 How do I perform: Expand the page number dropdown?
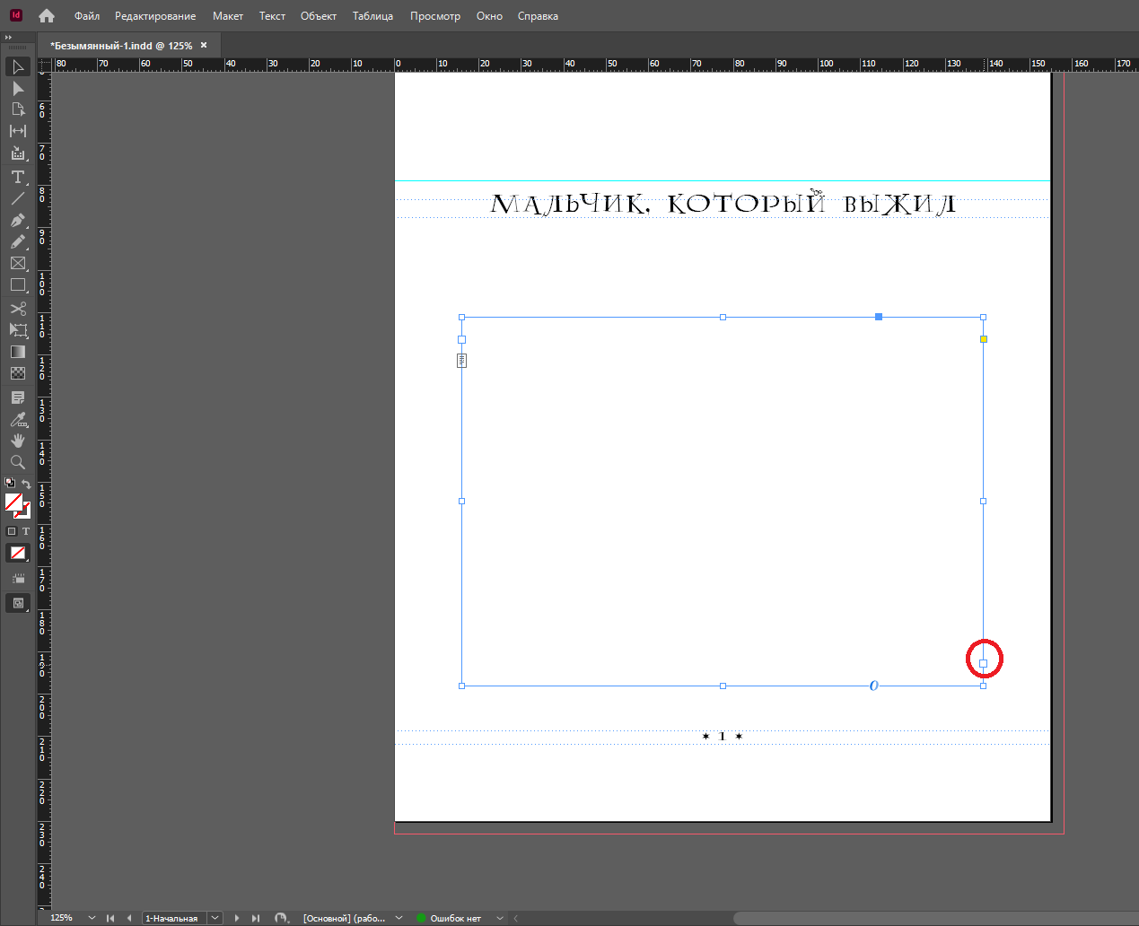[215, 918]
